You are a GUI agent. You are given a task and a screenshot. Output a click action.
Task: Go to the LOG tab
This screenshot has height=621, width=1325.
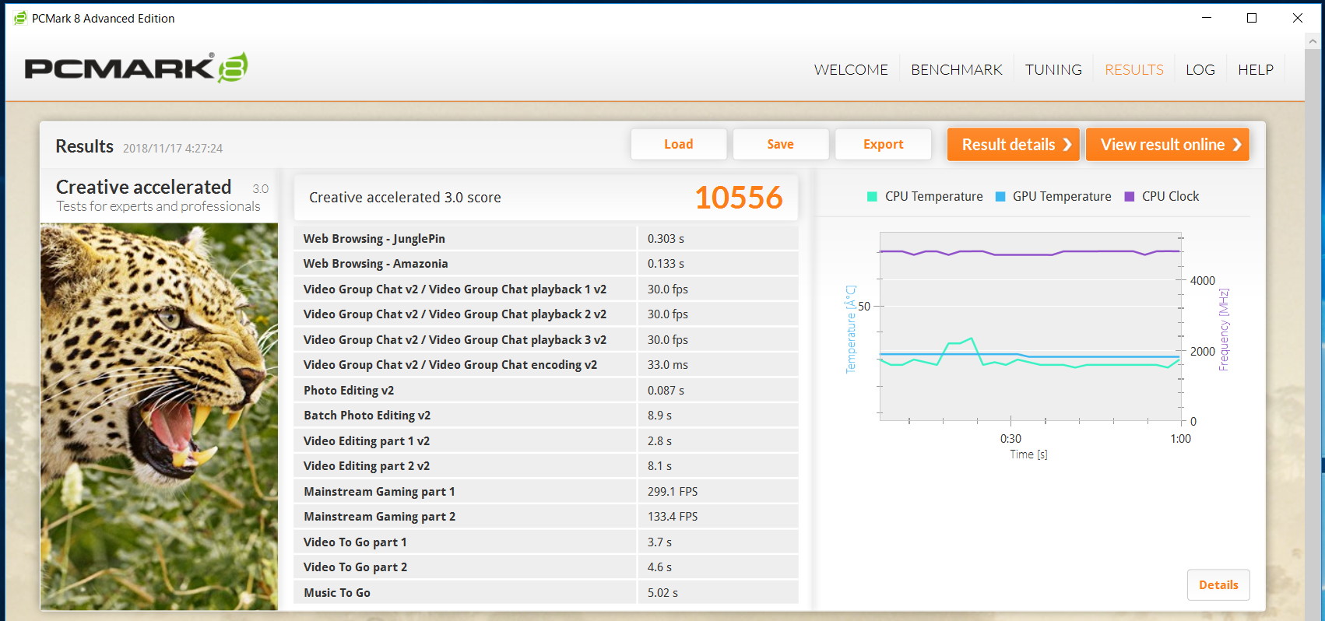[x=1200, y=70]
